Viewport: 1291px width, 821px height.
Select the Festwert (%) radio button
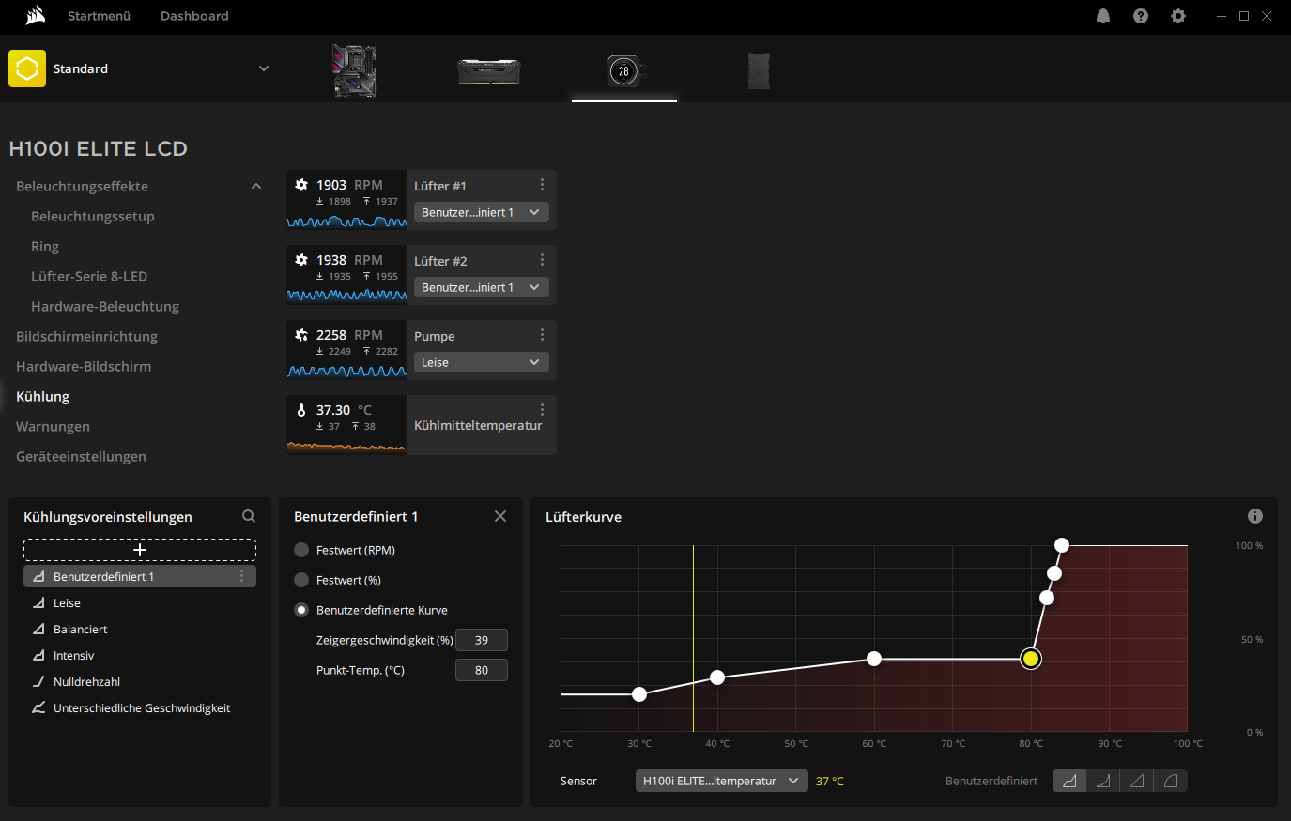301,580
